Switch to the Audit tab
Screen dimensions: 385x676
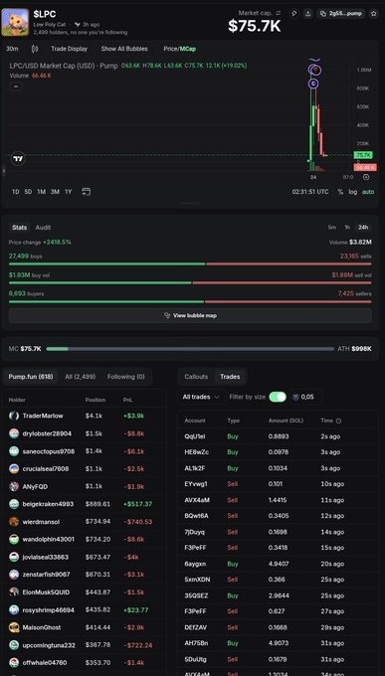(43, 228)
